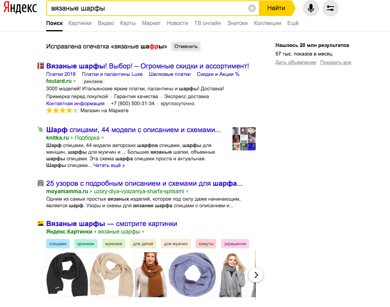Open the Коллекции tab
The width and height of the screenshot is (390, 307).
268,23
